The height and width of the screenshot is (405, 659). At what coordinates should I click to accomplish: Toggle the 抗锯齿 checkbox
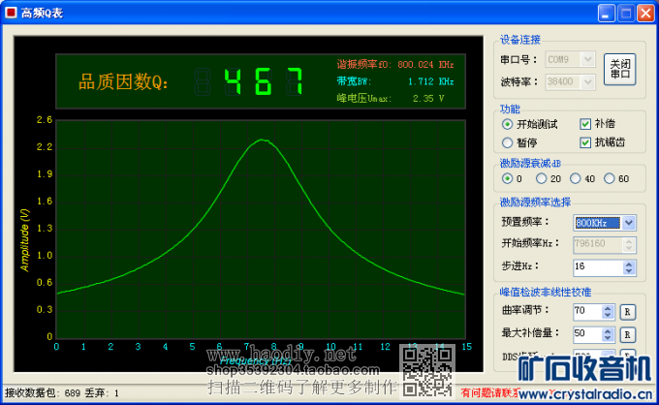pyautogui.click(x=585, y=142)
